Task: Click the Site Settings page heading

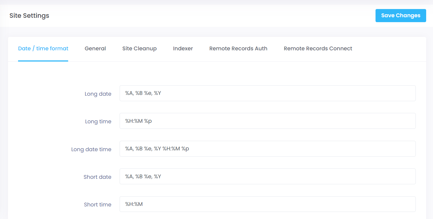Action: coord(29,16)
